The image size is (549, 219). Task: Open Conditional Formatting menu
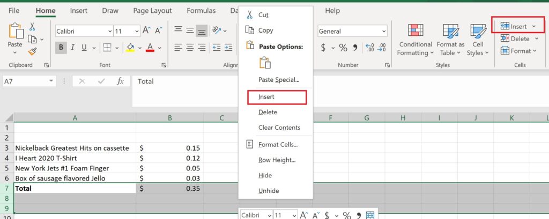pyautogui.click(x=416, y=40)
